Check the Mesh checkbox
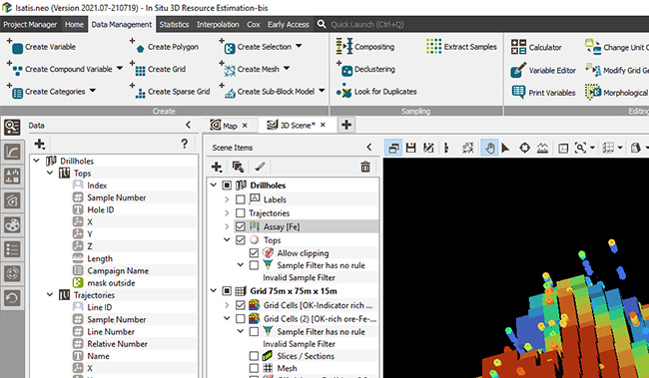This screenshot has width=649, height=378. pos(255,368)
